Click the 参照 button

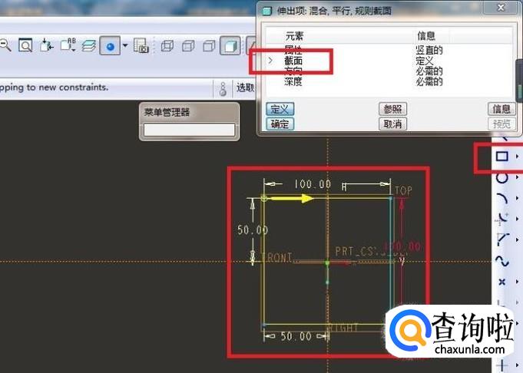click(392, 109)
